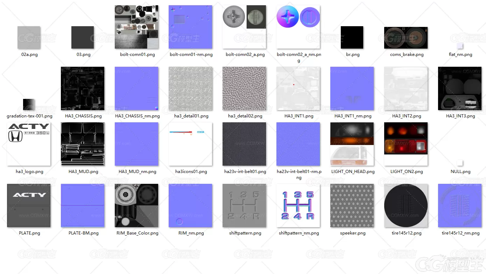Select the HA3_INT1.png thumbnail

coord(298,88)
